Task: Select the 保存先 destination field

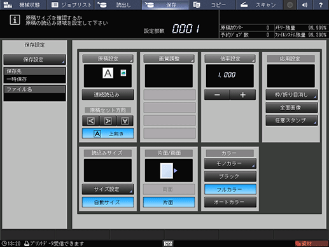Action: [34, 75]
